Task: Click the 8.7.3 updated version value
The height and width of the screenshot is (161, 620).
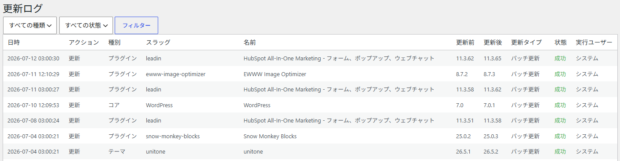Action: (x=489, y=74)
